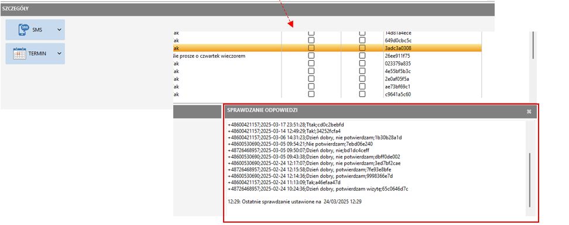Tick first checkbox in row ae73bf69c1
Screen dimensions: 569x225
point(311,86)
